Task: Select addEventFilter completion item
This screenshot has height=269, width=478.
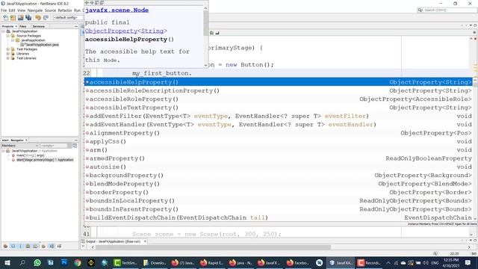Action: coord(279,116)
